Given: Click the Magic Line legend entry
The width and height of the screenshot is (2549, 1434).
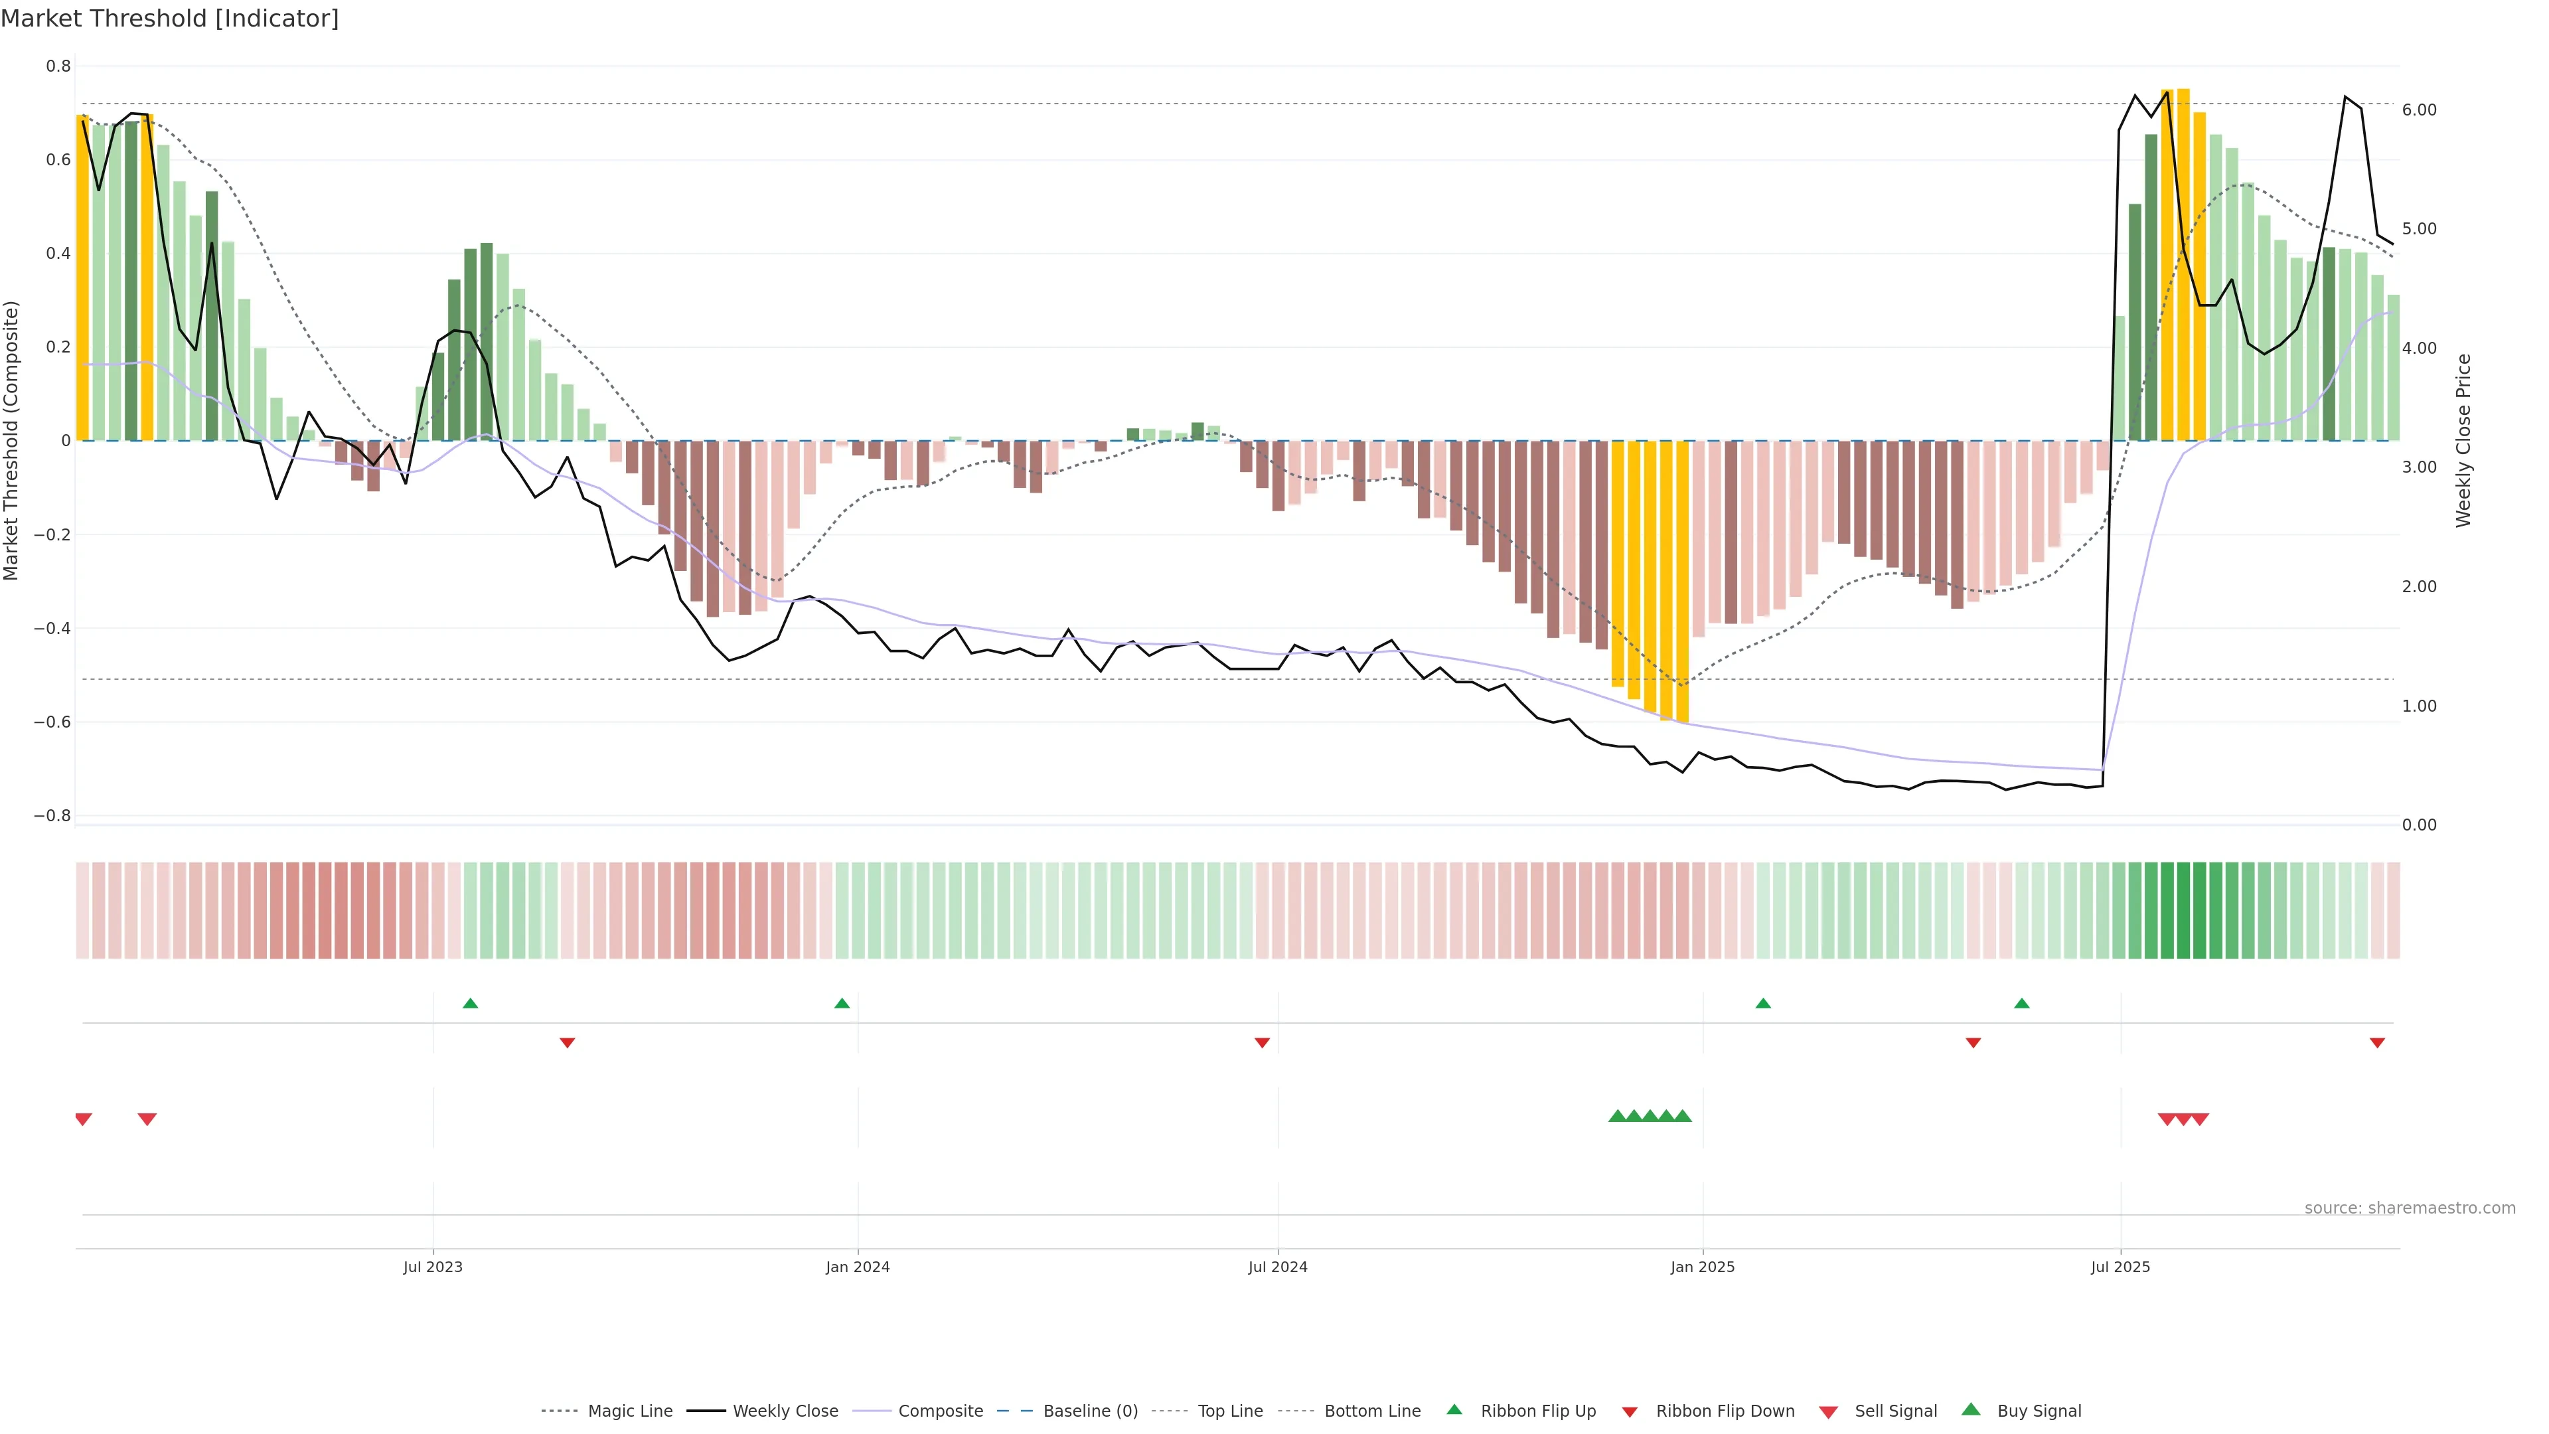Looking at the screenshot, I should (629, 1411).
